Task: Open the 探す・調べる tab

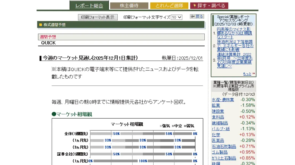Action: point(209,5)
